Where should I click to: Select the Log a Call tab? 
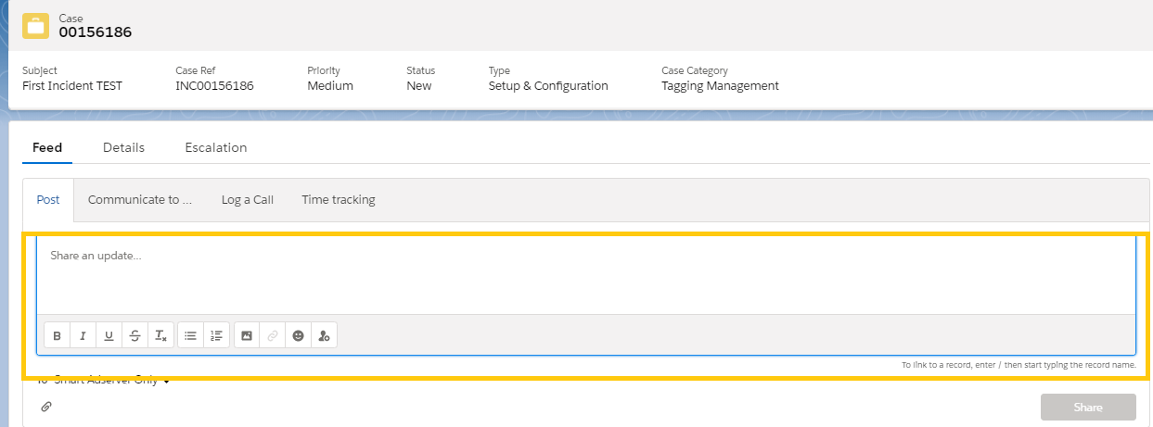coord(247,199)
